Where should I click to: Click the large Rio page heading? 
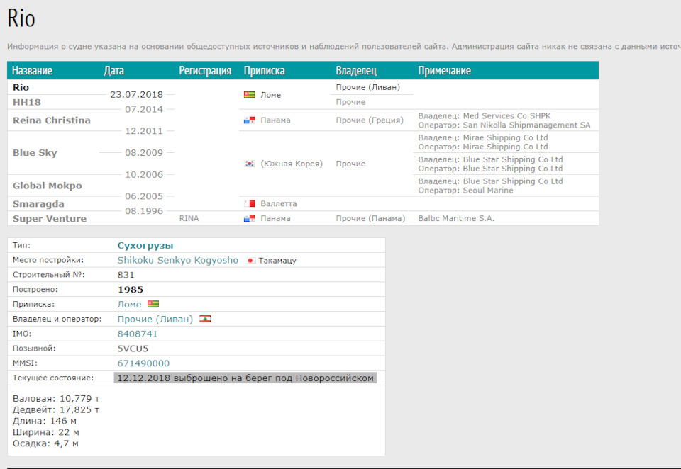coord(21,18)
